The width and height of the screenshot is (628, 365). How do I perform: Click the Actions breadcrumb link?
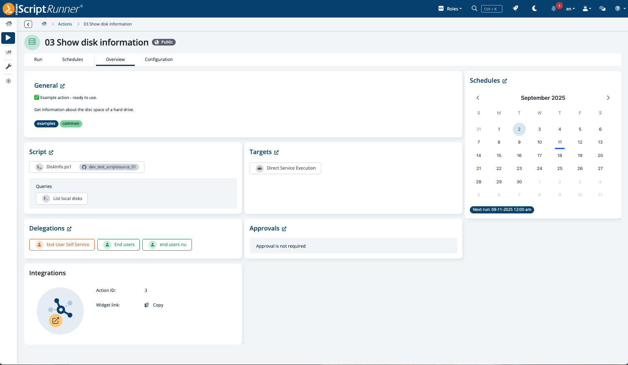coord(65,24)
